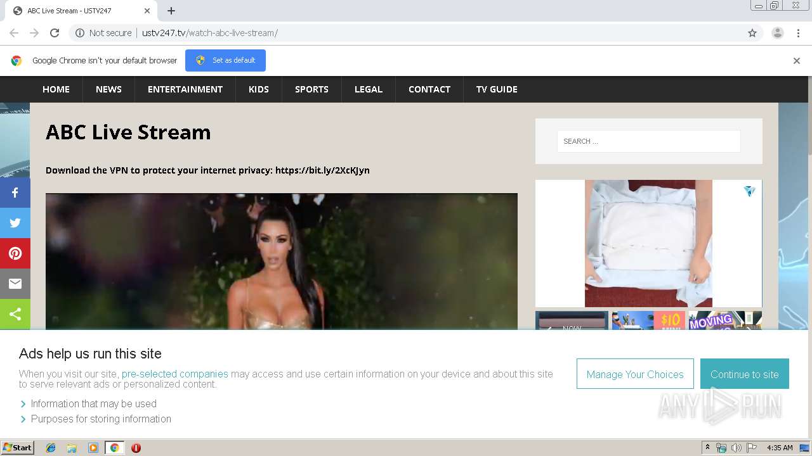Click the ad choices icon on advertisement
Screen dimensions: 812x456
pyautogui.click(x=750, y=191)
